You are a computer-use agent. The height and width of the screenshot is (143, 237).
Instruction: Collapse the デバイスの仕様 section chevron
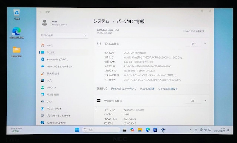point(205,44)
